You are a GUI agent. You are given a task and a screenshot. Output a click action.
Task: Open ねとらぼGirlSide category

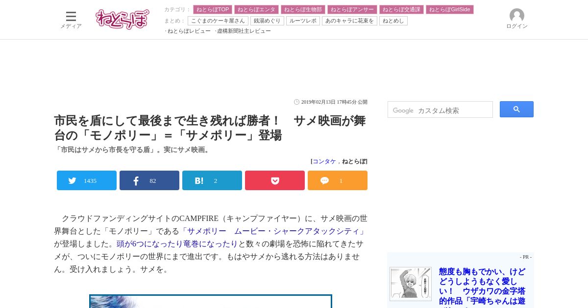click(450, 9)
